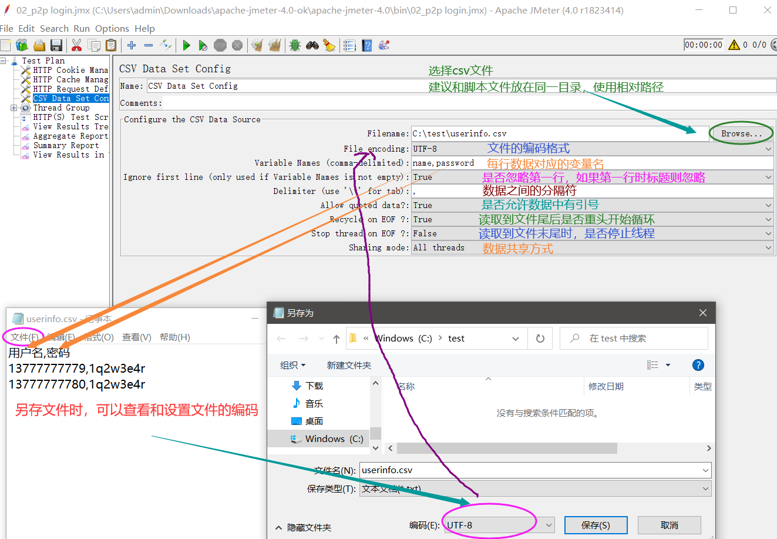The image size is (777, 539).
Task: Click the Copy toolbar icon
Action: click(94, 45)
